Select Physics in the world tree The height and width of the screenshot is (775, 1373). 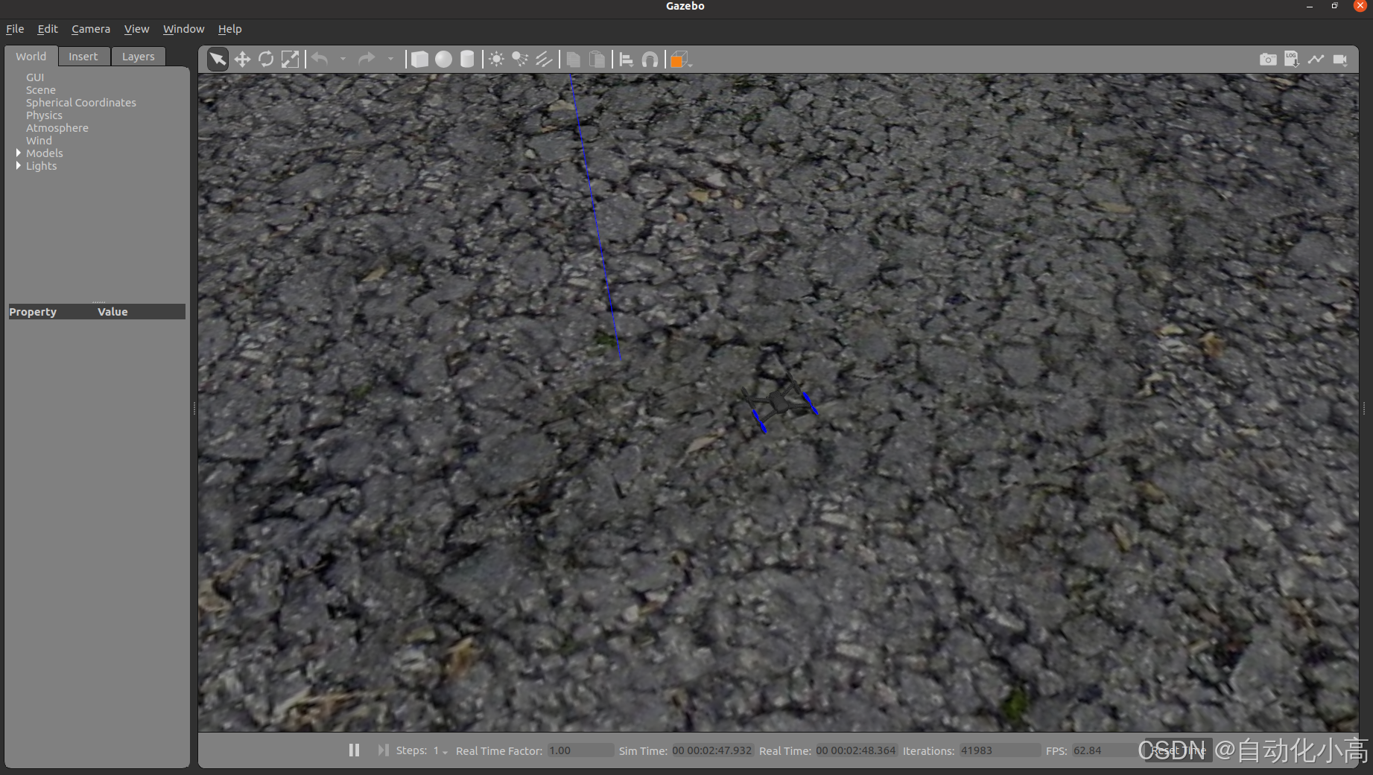[44, 115]
